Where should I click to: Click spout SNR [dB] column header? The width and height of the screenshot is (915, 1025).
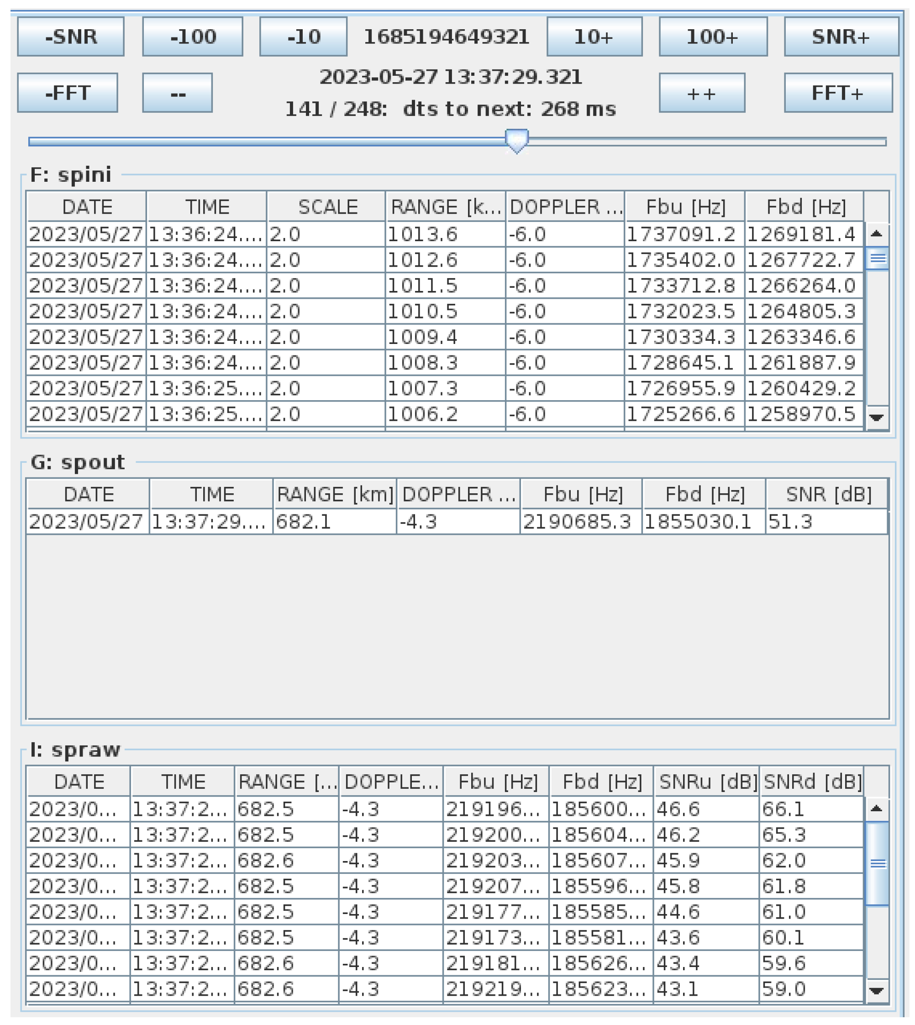tap(827, 494)
